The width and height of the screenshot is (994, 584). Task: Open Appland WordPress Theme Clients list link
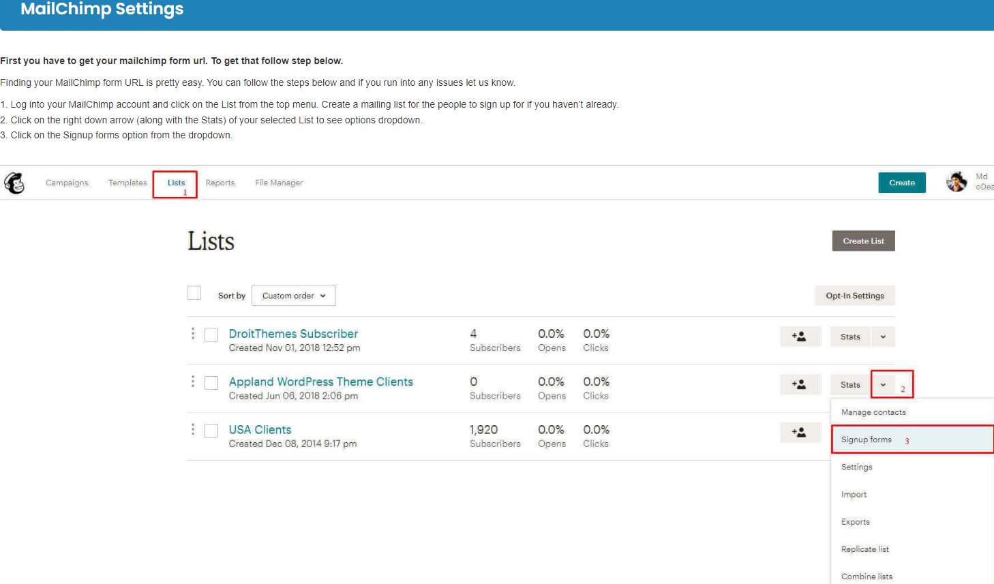321,382
